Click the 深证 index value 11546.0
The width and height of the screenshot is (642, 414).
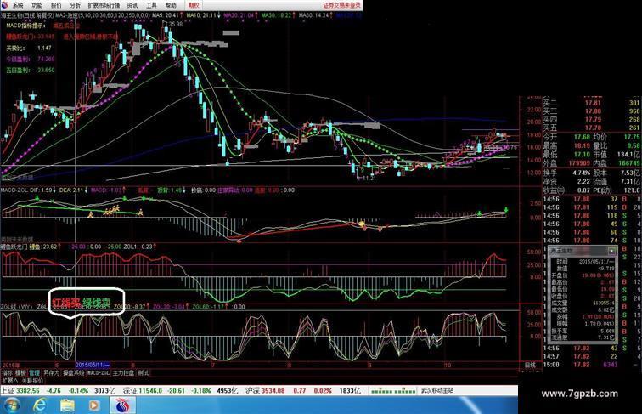pyautogui.click(x=150, y=391)
